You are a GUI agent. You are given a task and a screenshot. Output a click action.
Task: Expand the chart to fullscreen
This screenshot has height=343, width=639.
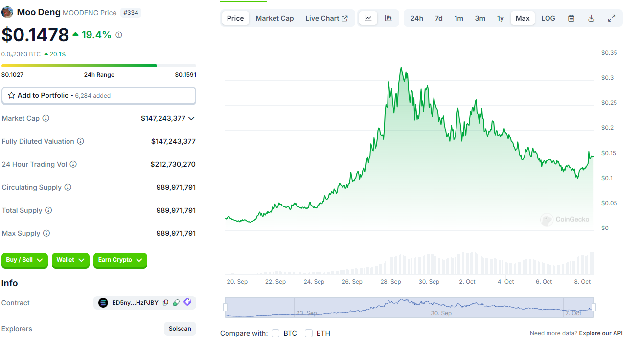611,18
